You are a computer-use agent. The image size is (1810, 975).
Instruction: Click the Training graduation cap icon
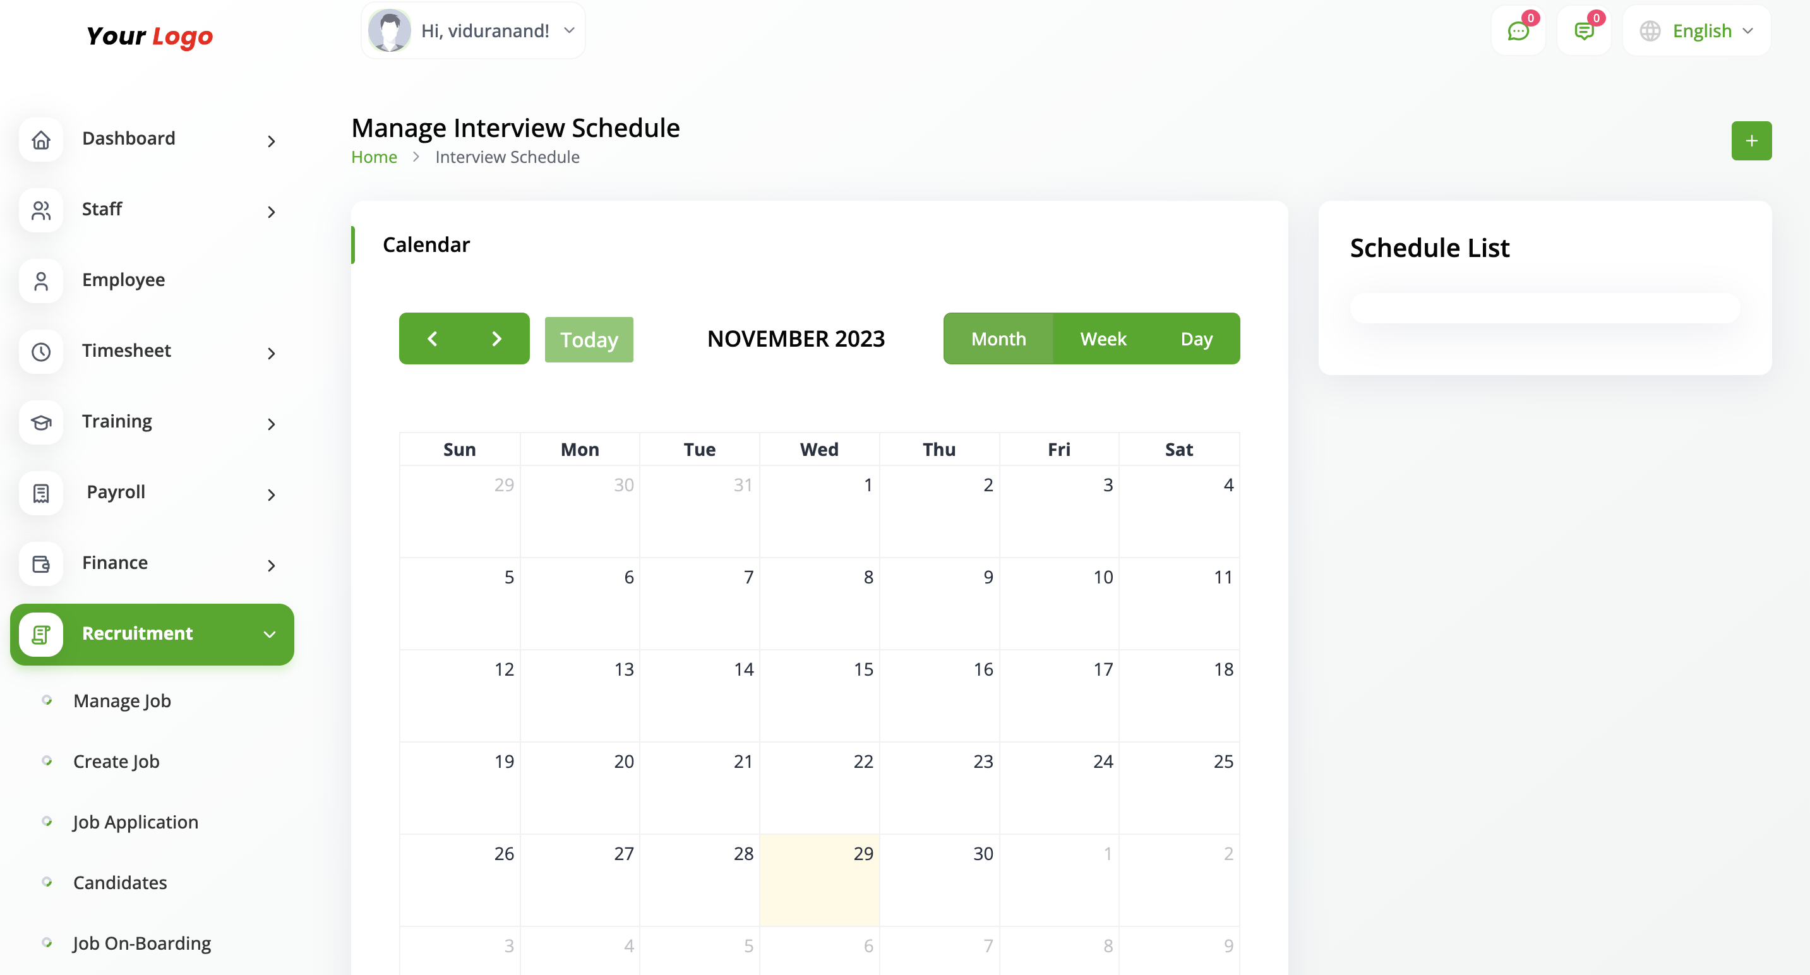coord(42,422)
